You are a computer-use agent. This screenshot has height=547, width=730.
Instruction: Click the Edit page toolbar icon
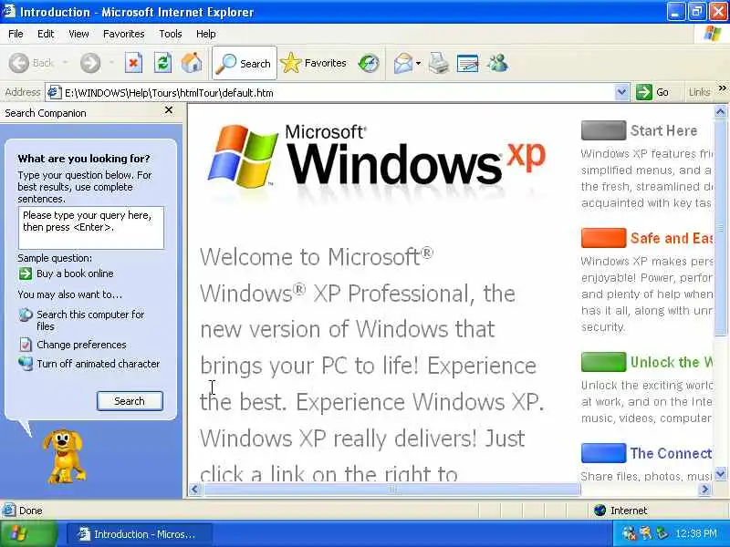[467, 63]
